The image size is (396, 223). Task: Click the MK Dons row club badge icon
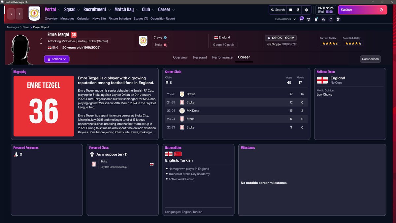point(182,111)
